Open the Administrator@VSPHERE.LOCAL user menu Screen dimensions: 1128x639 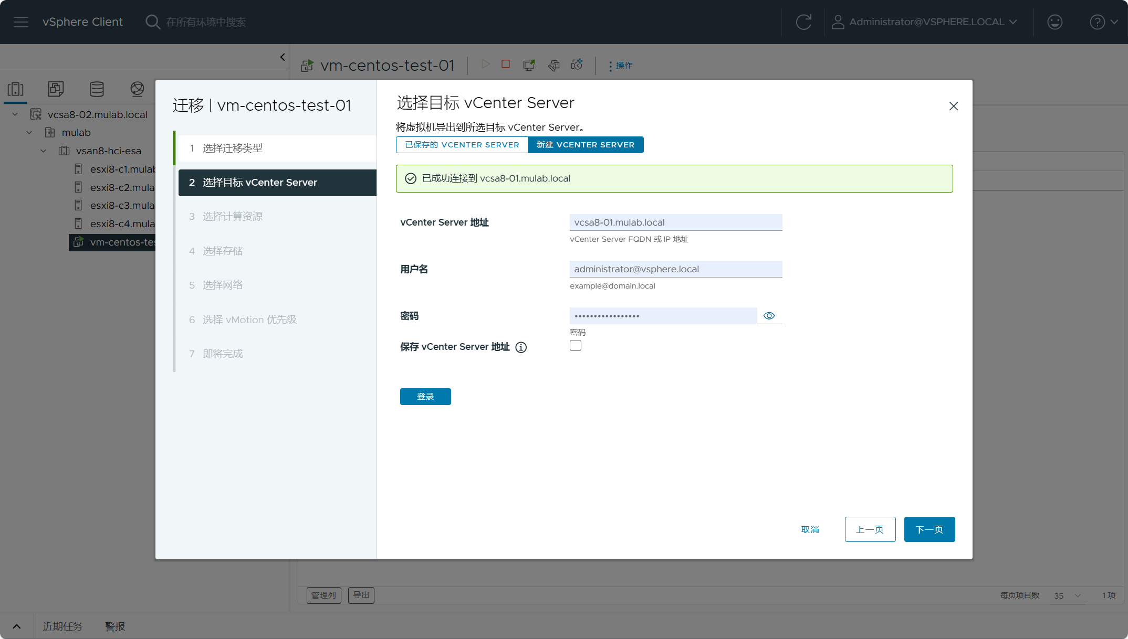tap(925, 22)
